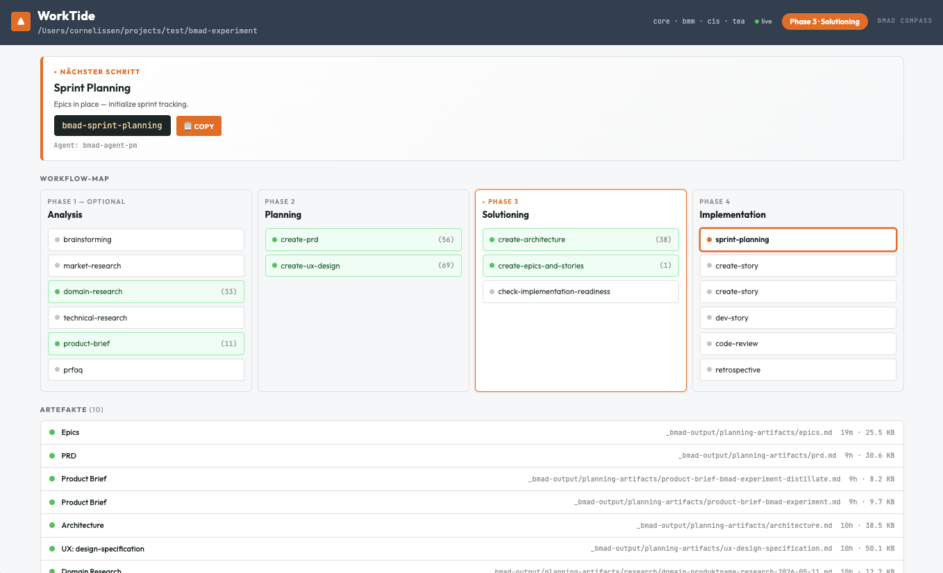Click the WorkTide orange logo icon
This screenshot has height=573, width=943.
(21, 22)
